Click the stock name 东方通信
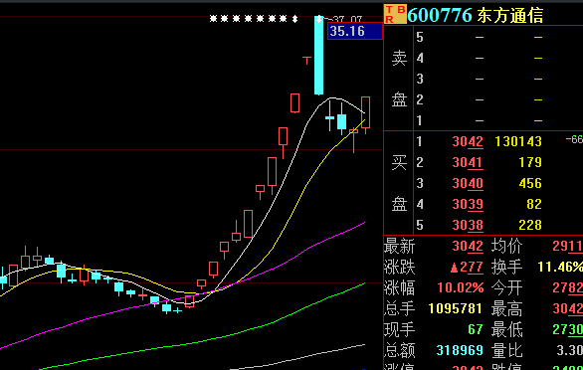Image resolution: width=583 pixels, height=370 pixels. click(510, 16)
